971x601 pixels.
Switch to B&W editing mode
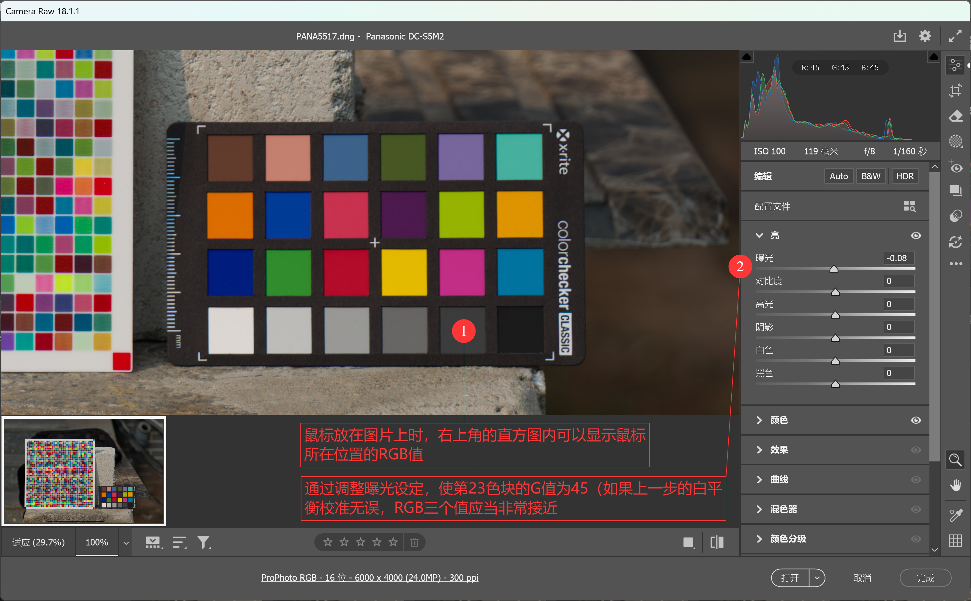pos(870,176)
